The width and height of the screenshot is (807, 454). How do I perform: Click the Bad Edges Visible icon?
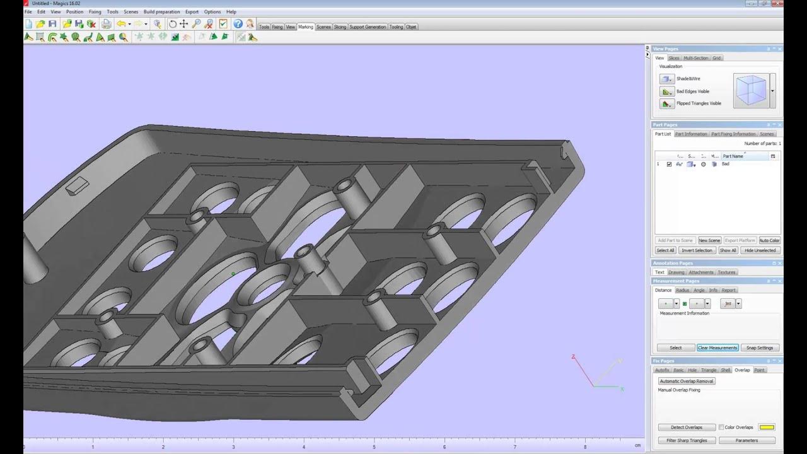pyautogui.click(x=667, y=91)
